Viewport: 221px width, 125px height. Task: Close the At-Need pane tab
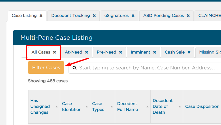pos(87,52)
